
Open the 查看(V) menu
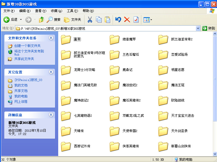click(x=40, y=11)
